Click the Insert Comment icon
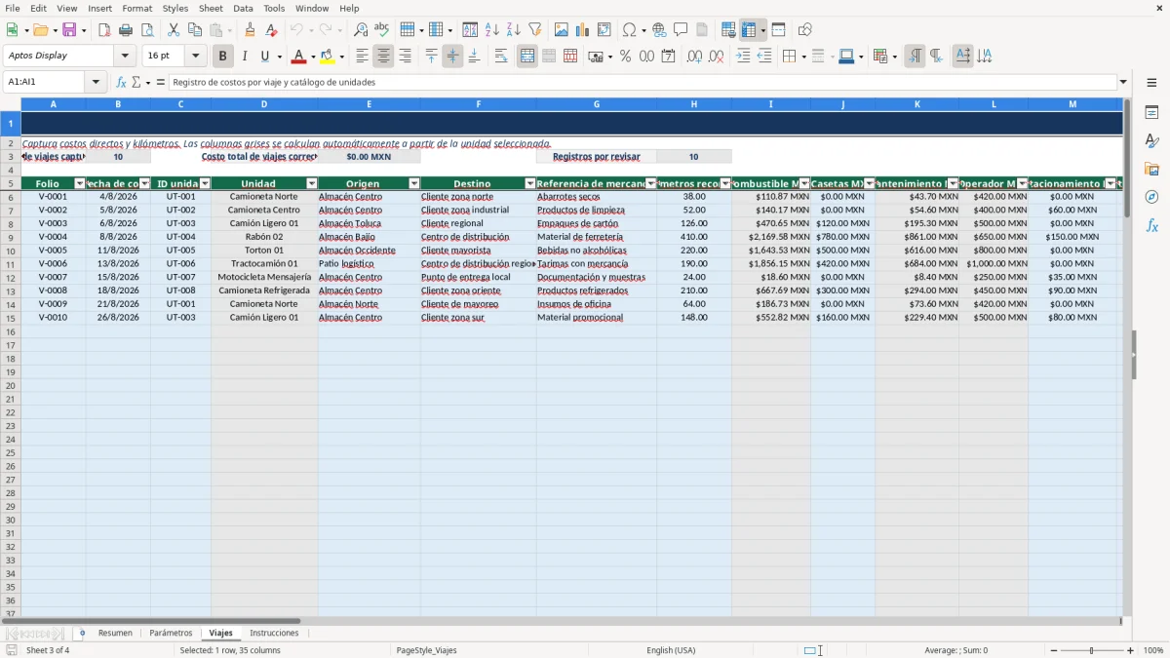The height and width of the screenshot is (658, 1170). (682, 30)
